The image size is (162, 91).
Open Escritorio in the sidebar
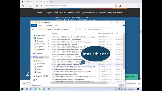pyautogui.click(x=40, y=38)
